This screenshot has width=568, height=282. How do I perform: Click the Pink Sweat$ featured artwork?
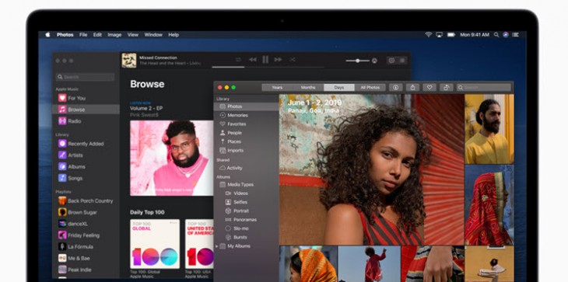[172, 158]
